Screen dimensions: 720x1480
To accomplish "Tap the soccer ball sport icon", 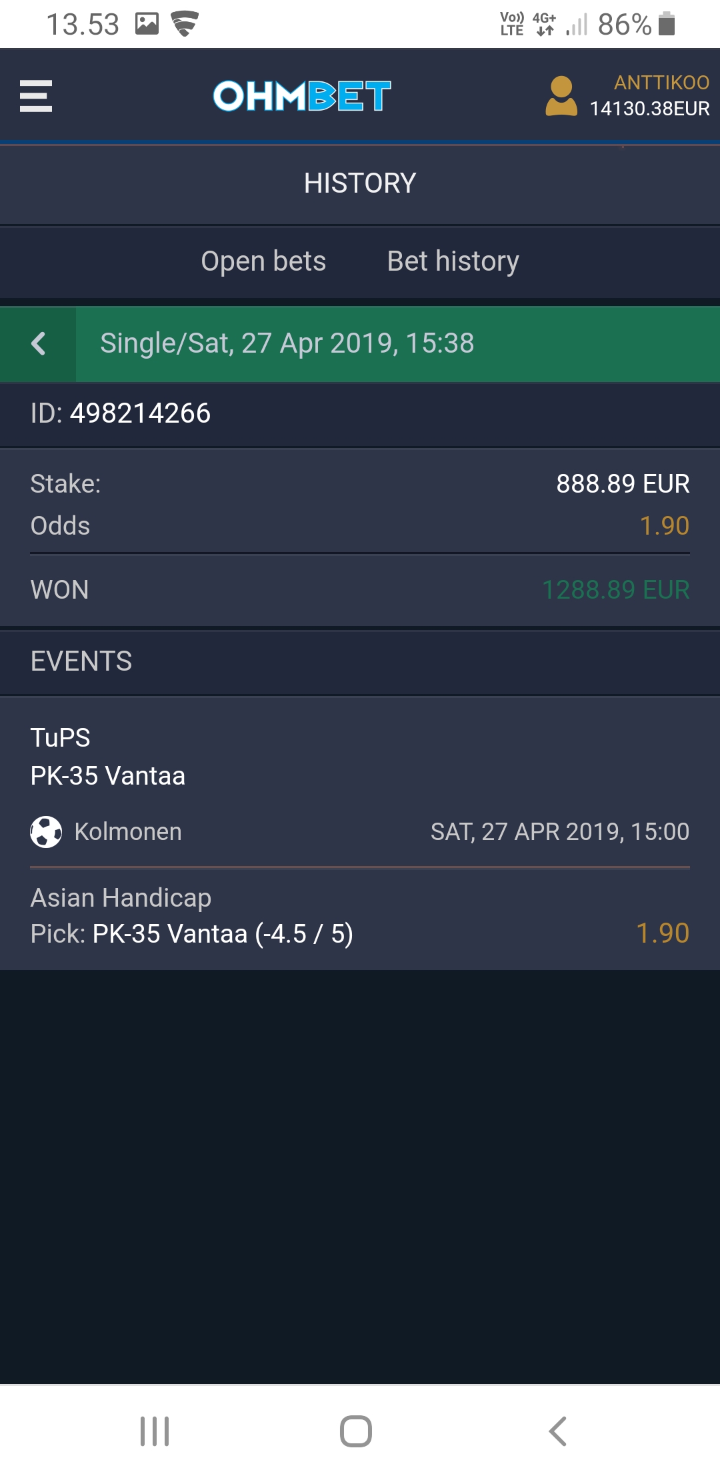I will pyautogui.click(x=46, y=832).
